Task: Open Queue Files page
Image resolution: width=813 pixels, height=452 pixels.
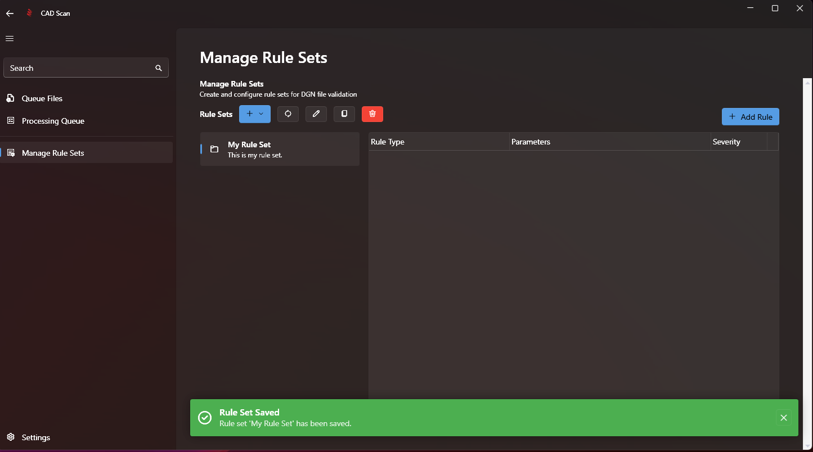Action: 42,98
